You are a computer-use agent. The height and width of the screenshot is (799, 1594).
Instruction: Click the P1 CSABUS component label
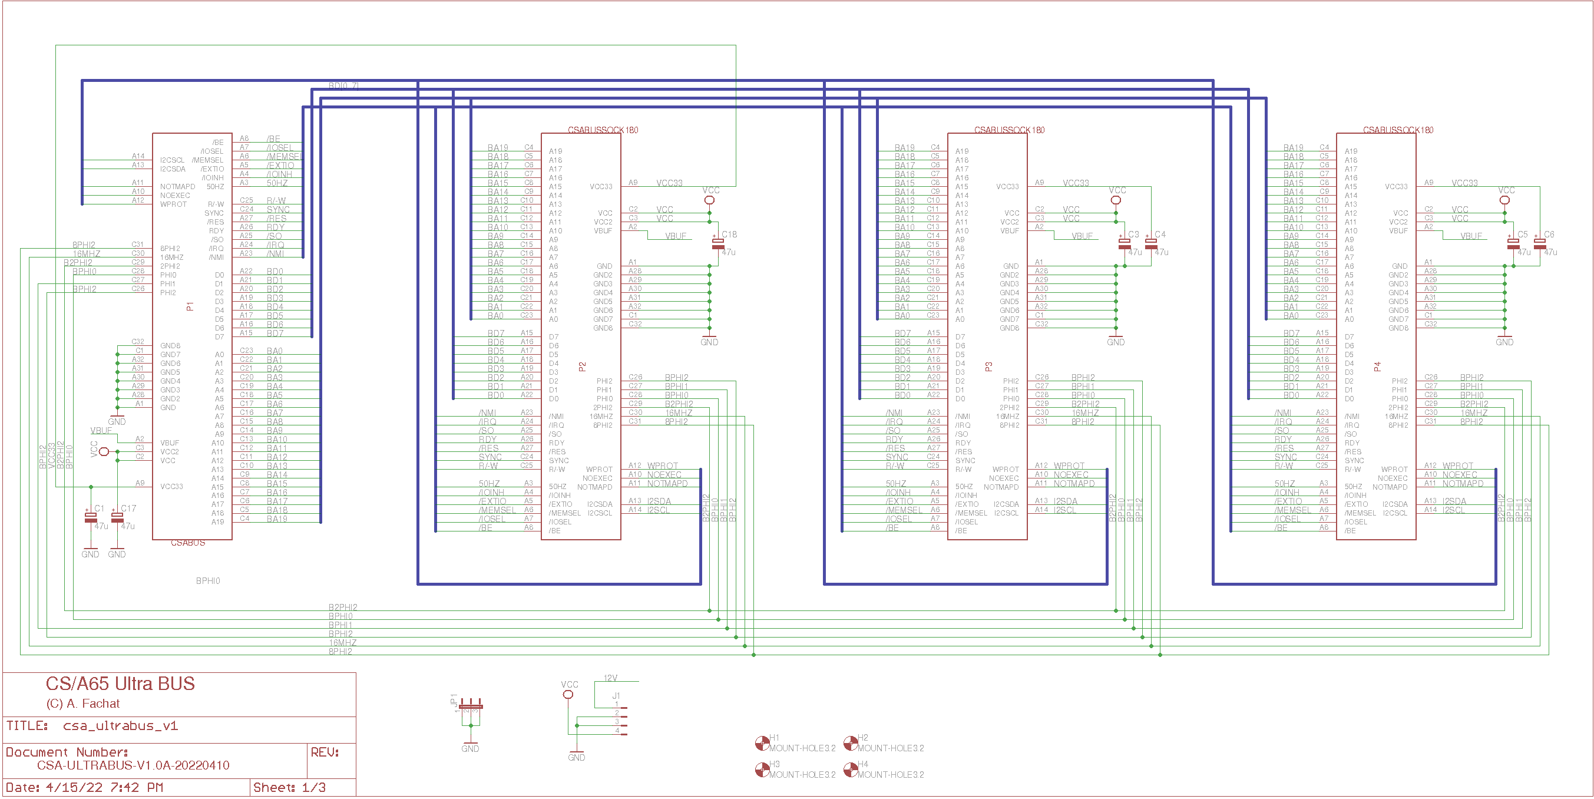[x=187, y=543]
